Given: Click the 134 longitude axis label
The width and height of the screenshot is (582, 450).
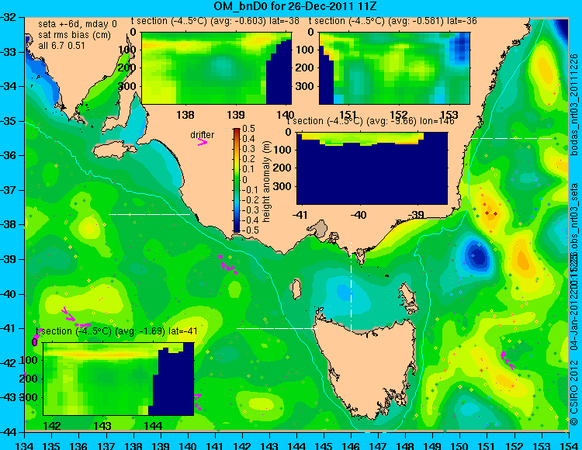Looking at the screenshot, I should click(25, 445).
